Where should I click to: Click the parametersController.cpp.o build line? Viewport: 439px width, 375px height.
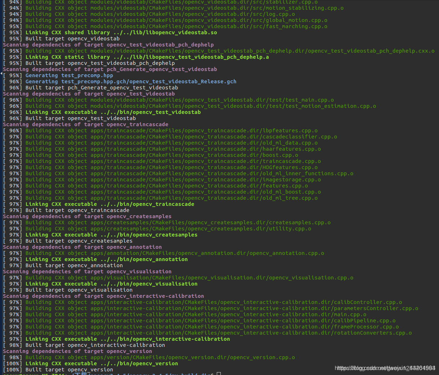coord(211,308)
